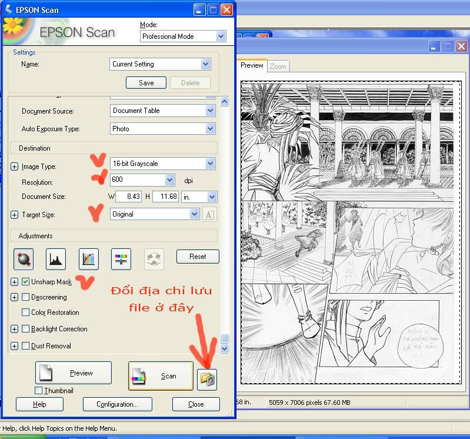Click the Save settings button
470x439 pixels.
[146, 83]
